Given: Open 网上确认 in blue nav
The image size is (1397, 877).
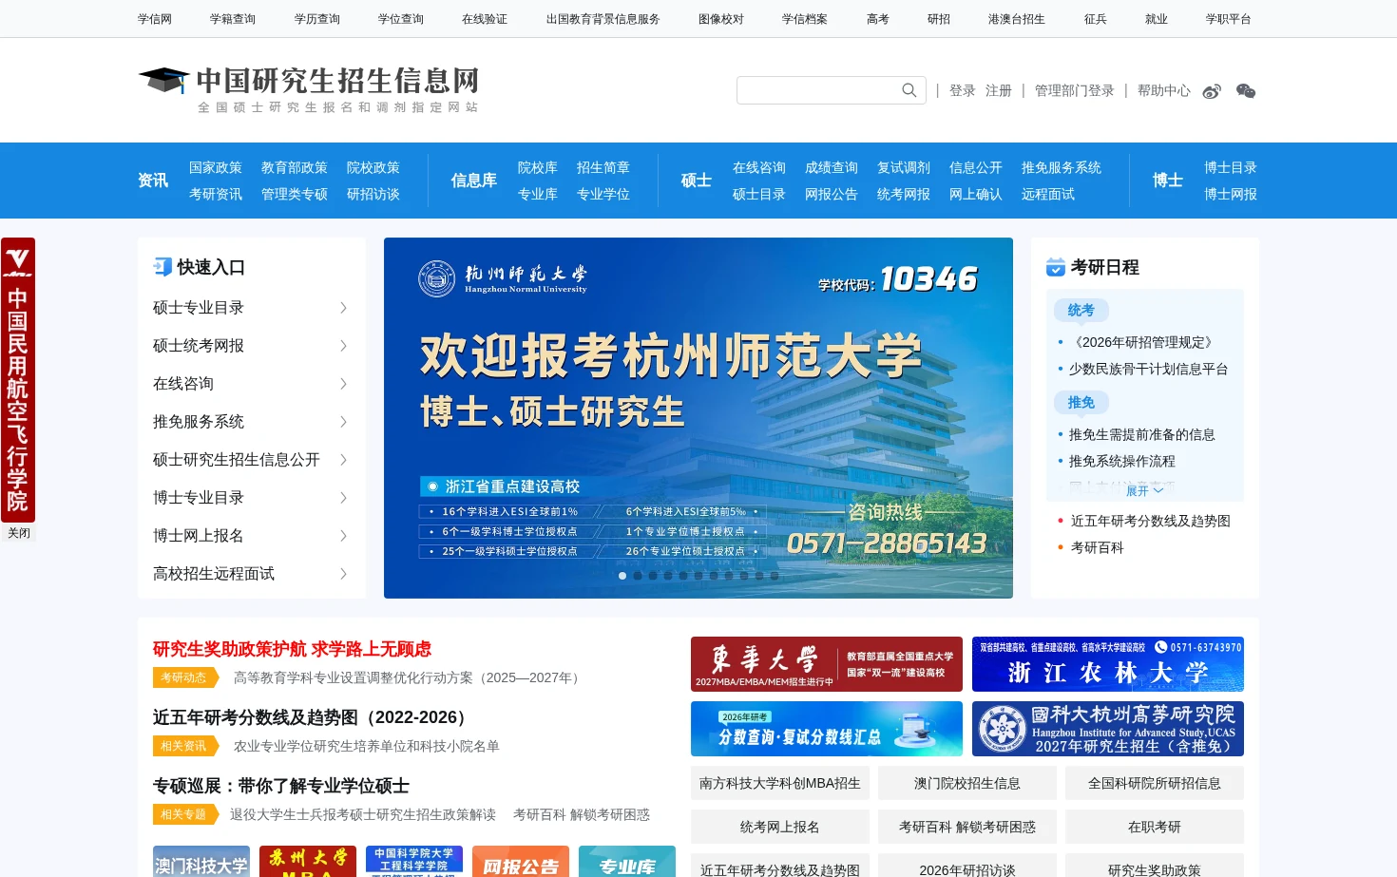Looking at the screenshot, I should click(976, 194).
